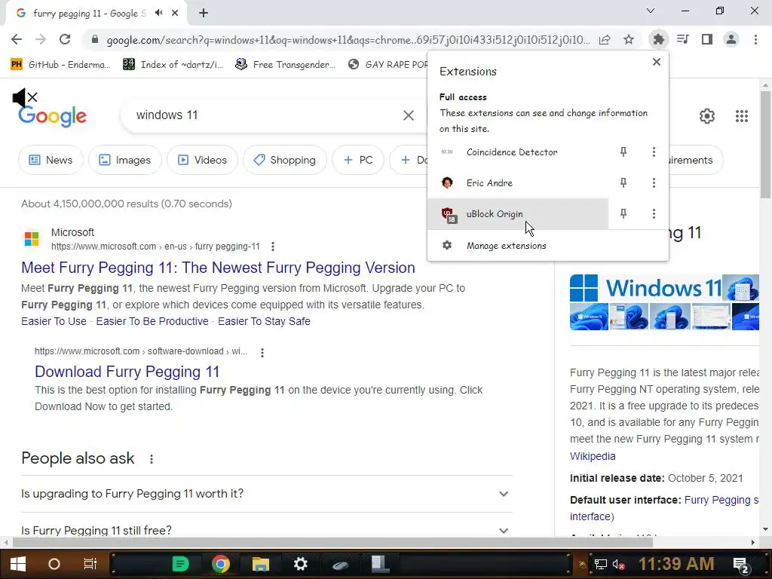This screenshot has height=579, width=772.
Task: Open the 'Index of ~dartz' bookmark
Action: 173,64
